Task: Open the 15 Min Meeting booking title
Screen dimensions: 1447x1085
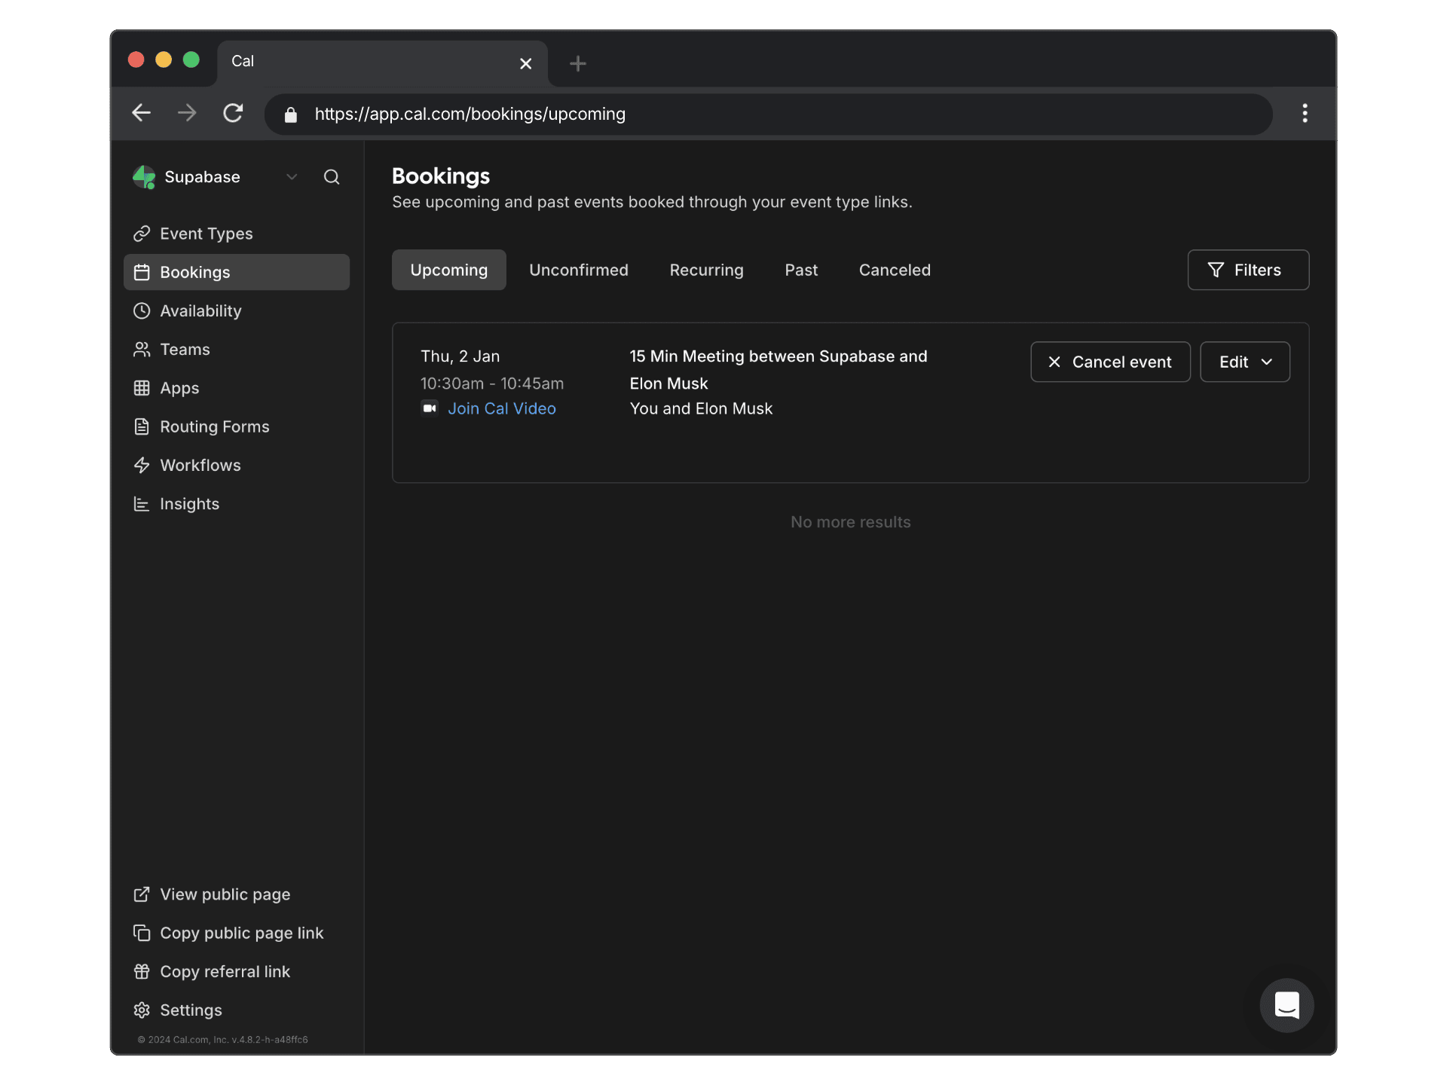Action: tap(779, 370)
